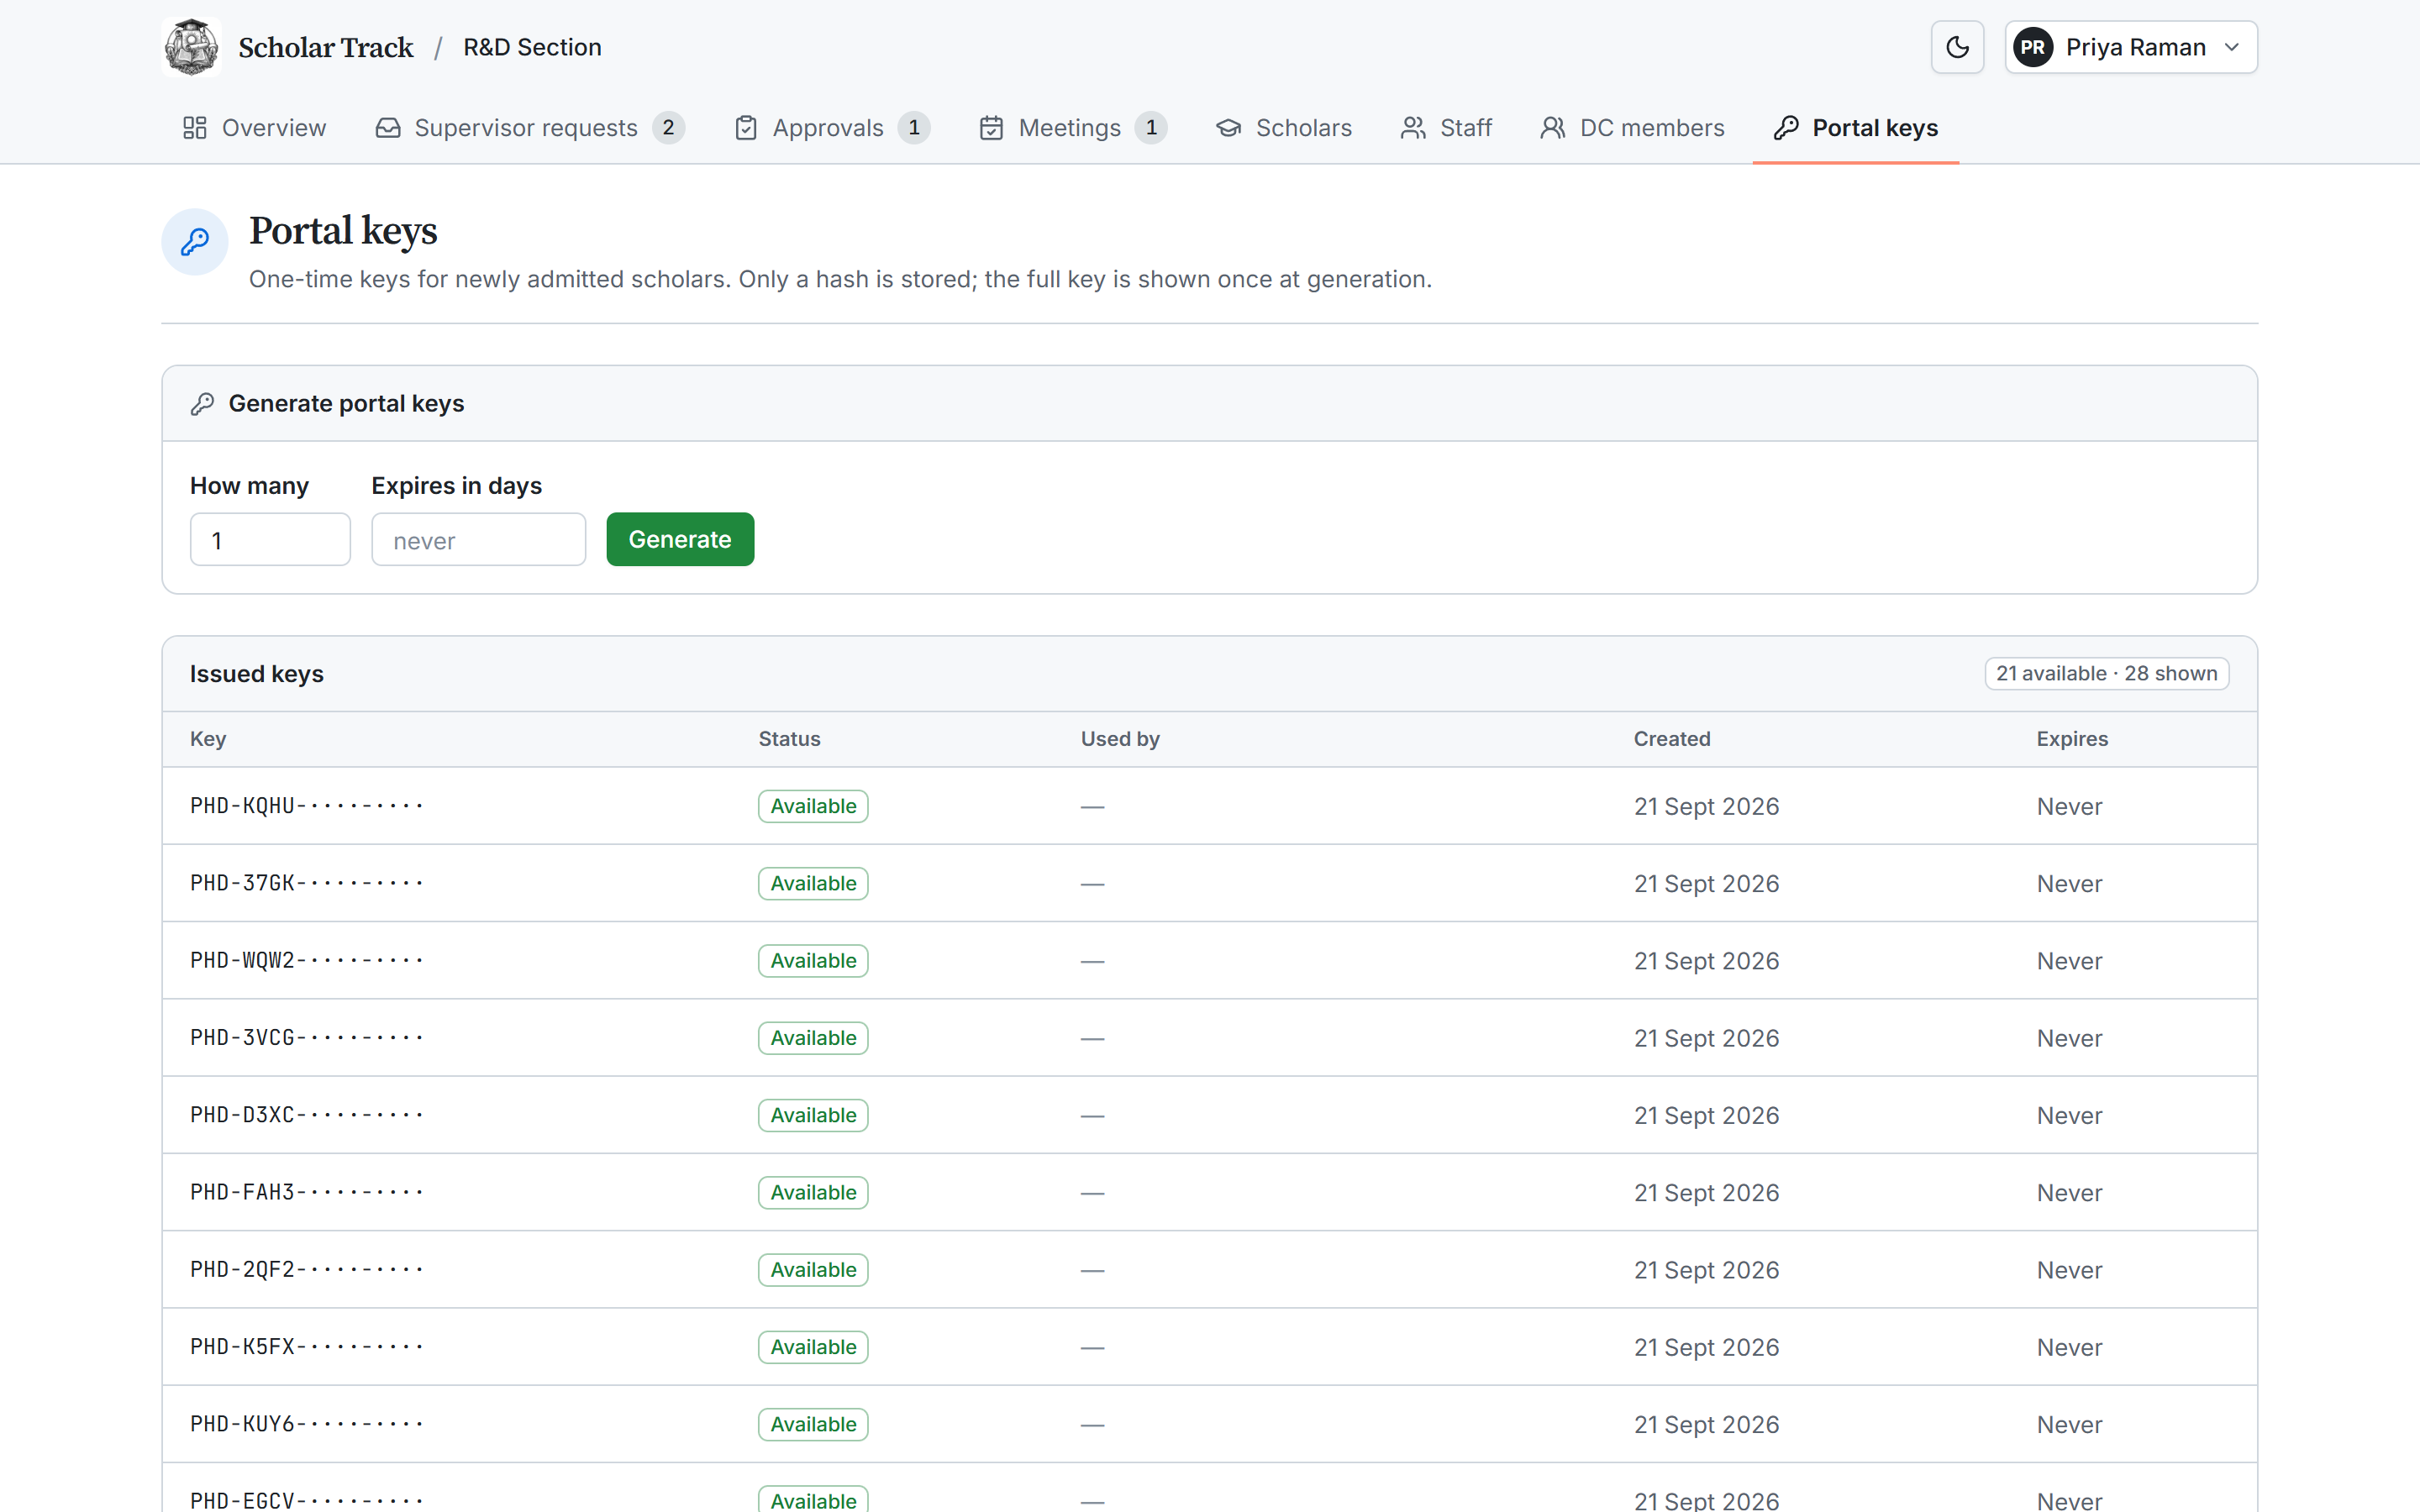Select key row PHD-K5FX
Viewport: 2420px width, 1512px height.
[1210, 1347]
